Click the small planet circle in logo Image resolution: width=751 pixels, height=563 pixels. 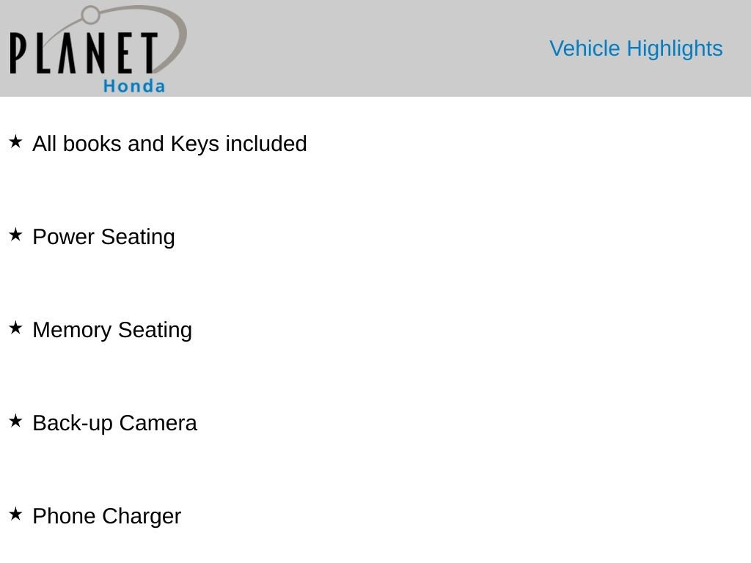pyautogui.click(x=90, y=15)
